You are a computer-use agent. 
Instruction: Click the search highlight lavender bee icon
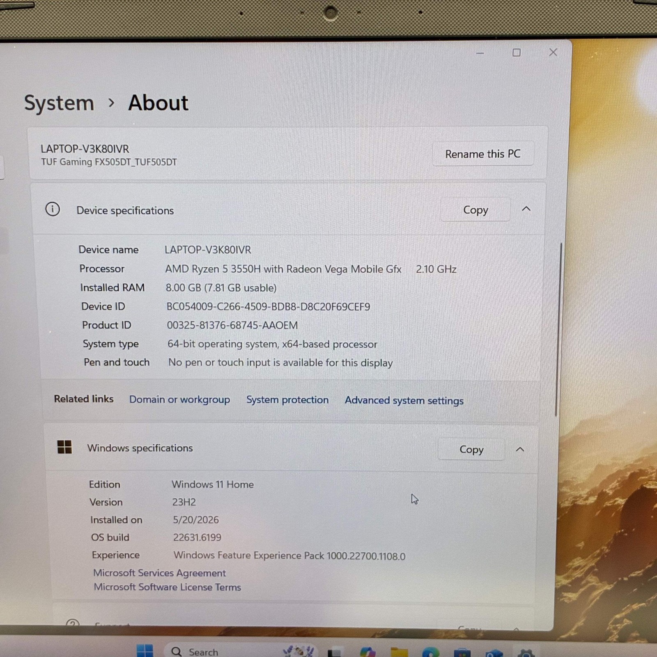point(299,651)
